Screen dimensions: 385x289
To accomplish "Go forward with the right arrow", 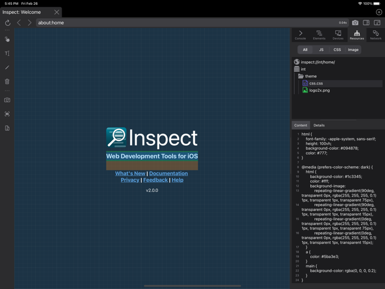I will pyautogui.click(x=29, y=23).
